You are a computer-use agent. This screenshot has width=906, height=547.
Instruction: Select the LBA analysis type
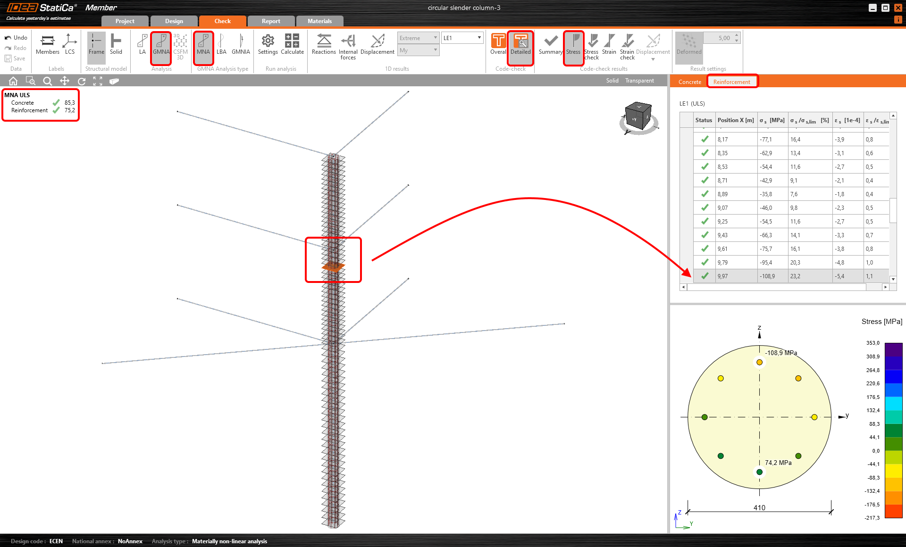click(221, 44)
